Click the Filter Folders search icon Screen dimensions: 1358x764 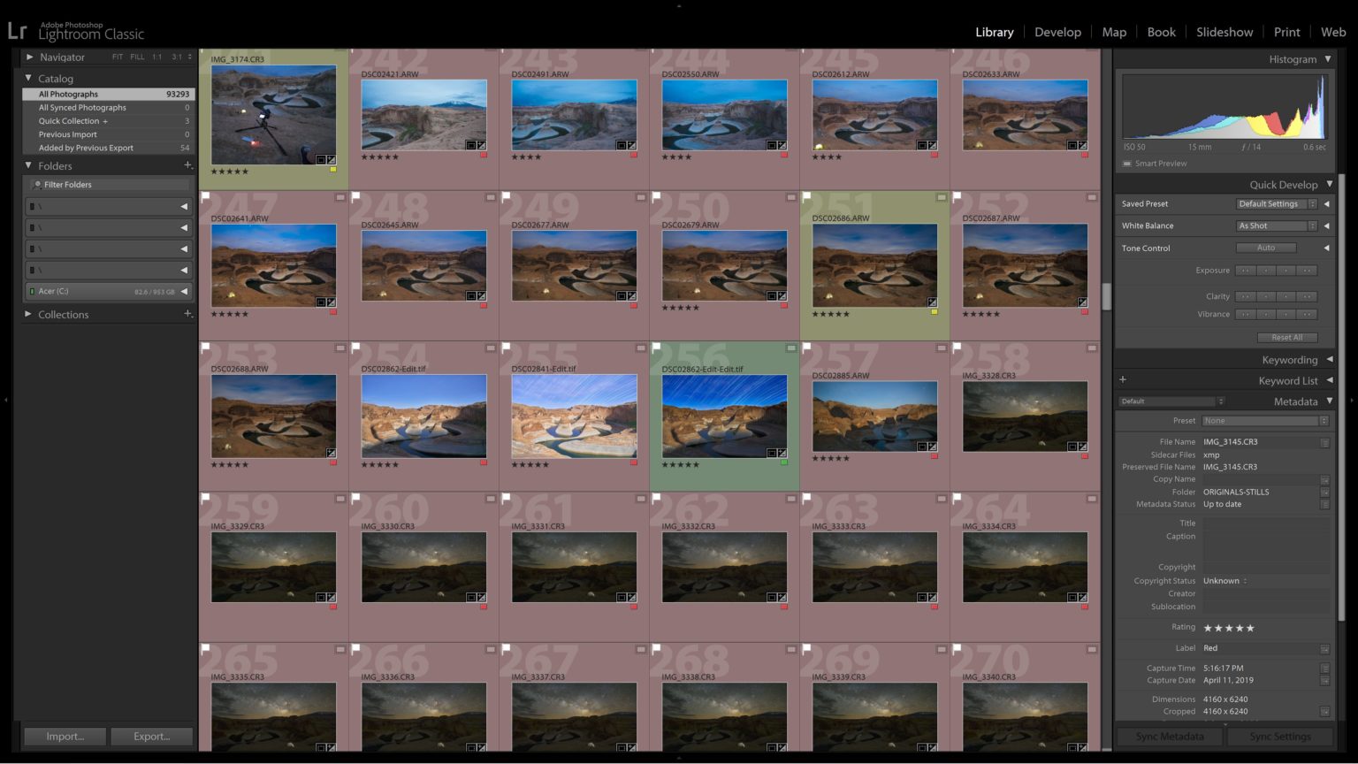38,184
